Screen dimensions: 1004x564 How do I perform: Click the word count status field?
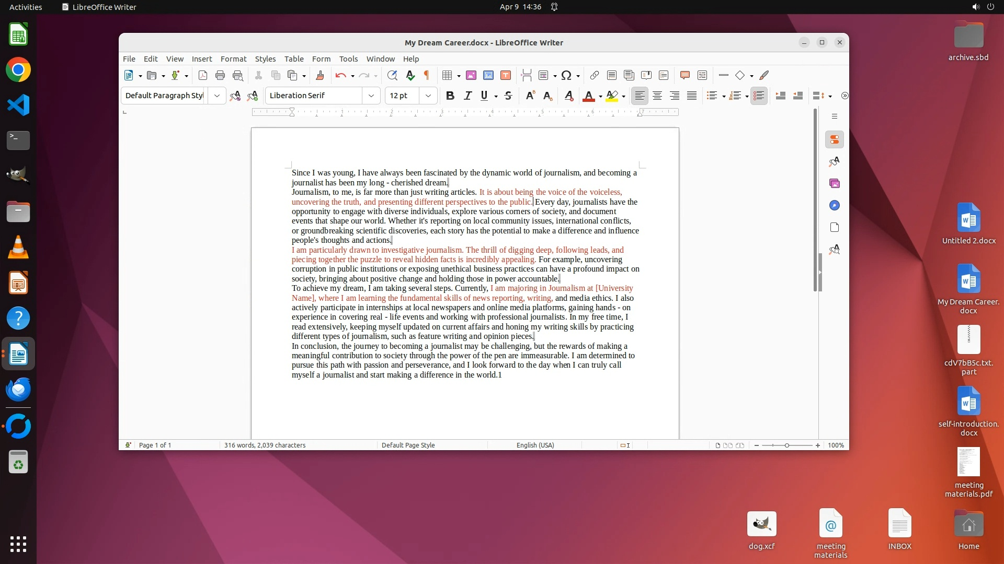(265, 445)
